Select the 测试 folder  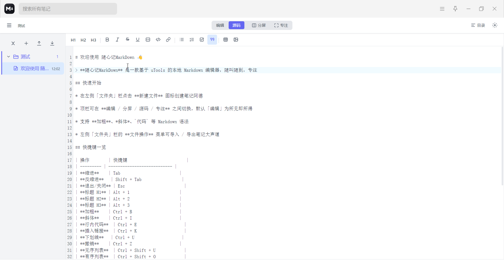(x=33, y=57)
